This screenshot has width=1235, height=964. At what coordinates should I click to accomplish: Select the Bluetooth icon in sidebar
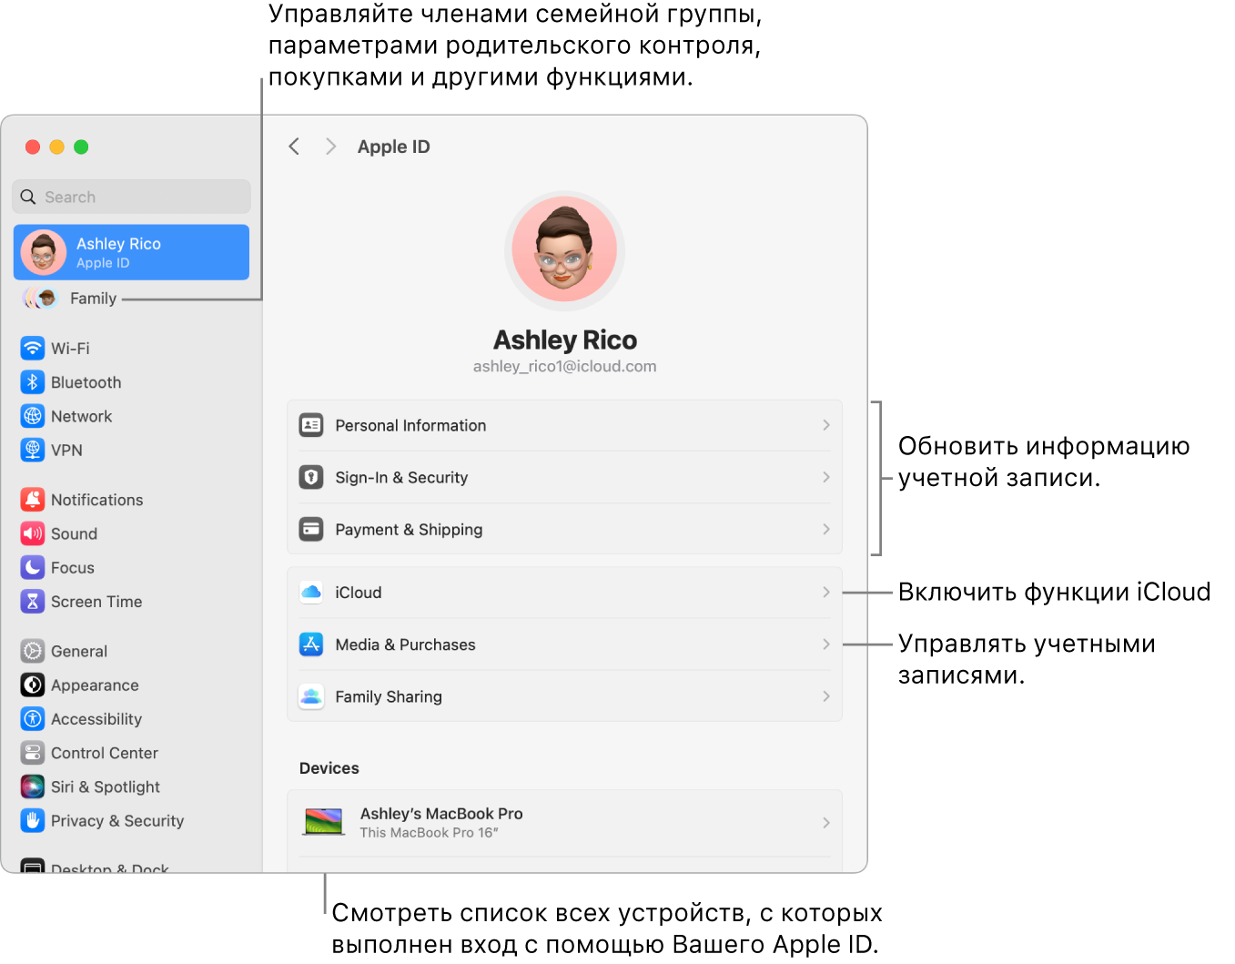(x=33, y=382)
